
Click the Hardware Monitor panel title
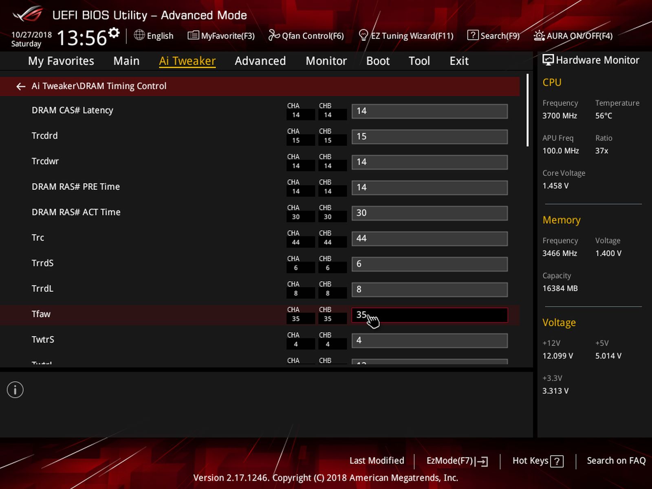point(597,60)
